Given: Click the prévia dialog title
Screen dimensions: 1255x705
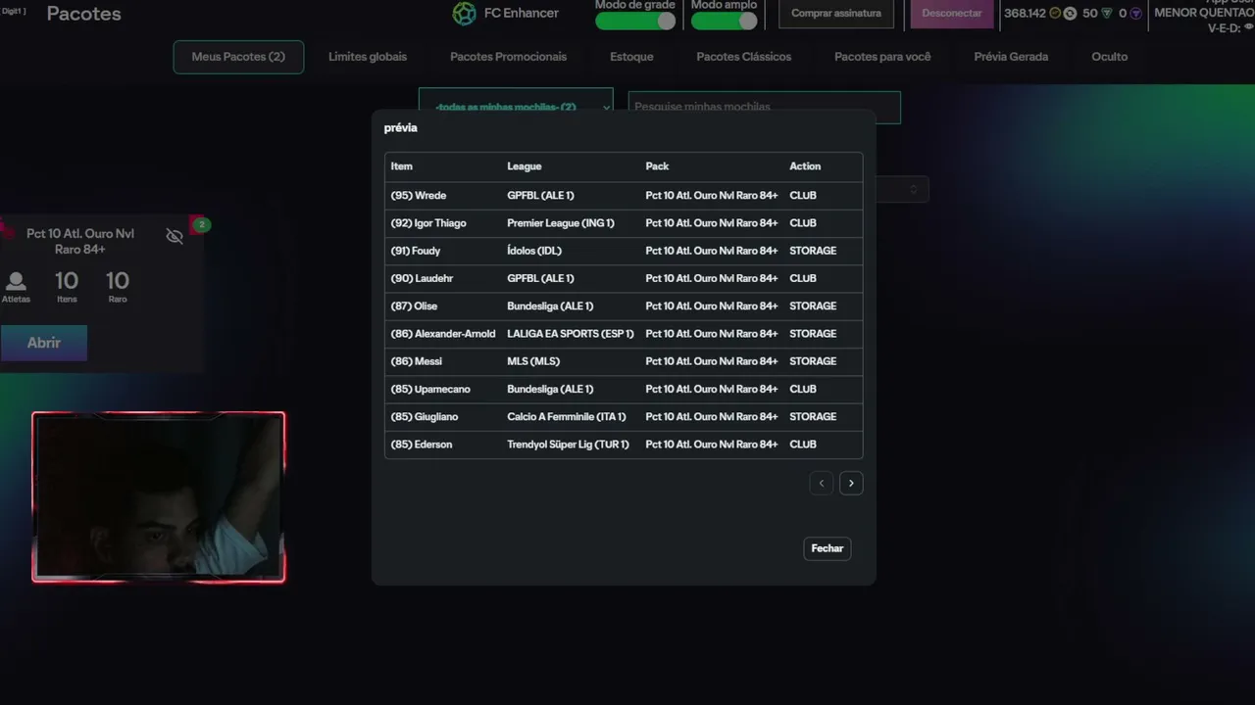Looking at the screenshot, I should pyautogui.click(x=401, y=128).
